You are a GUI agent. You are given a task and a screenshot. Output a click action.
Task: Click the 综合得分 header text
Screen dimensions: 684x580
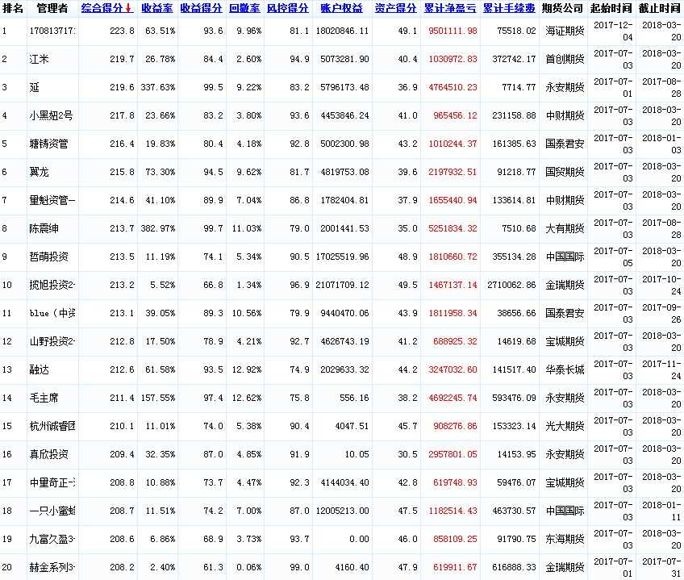pyautogui.click(x=102, y=8)
